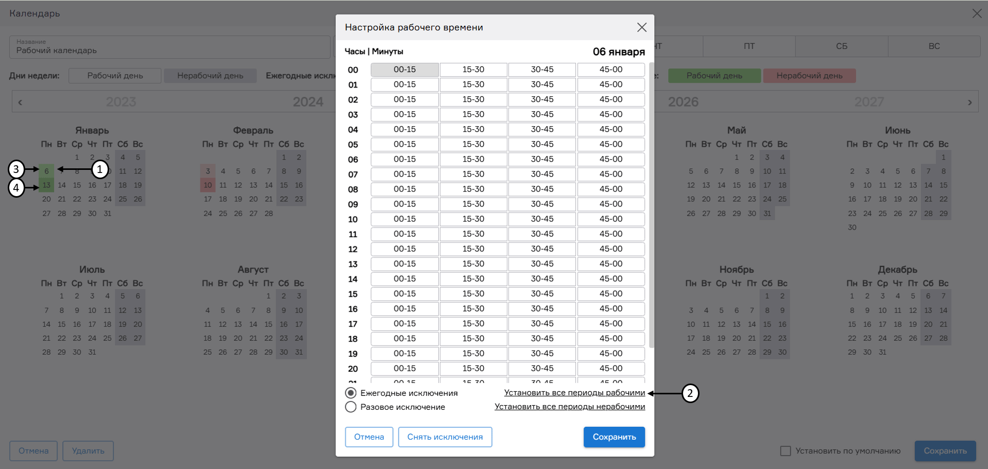This screenshot has height=469, width=988.
Task: Close the Calendar window
Action: [977, 13]
